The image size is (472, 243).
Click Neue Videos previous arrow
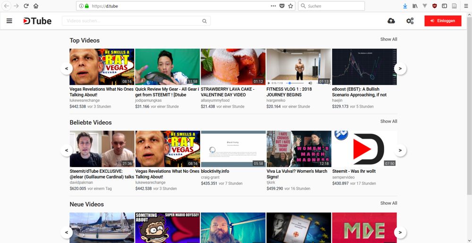coord(67,232)
